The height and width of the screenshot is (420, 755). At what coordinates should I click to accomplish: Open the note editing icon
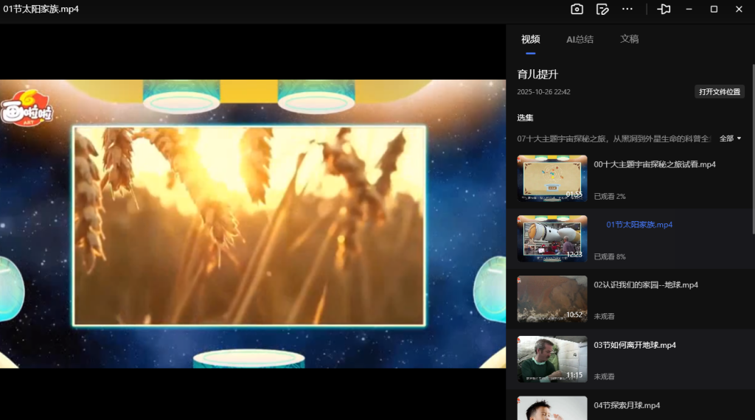602,9
